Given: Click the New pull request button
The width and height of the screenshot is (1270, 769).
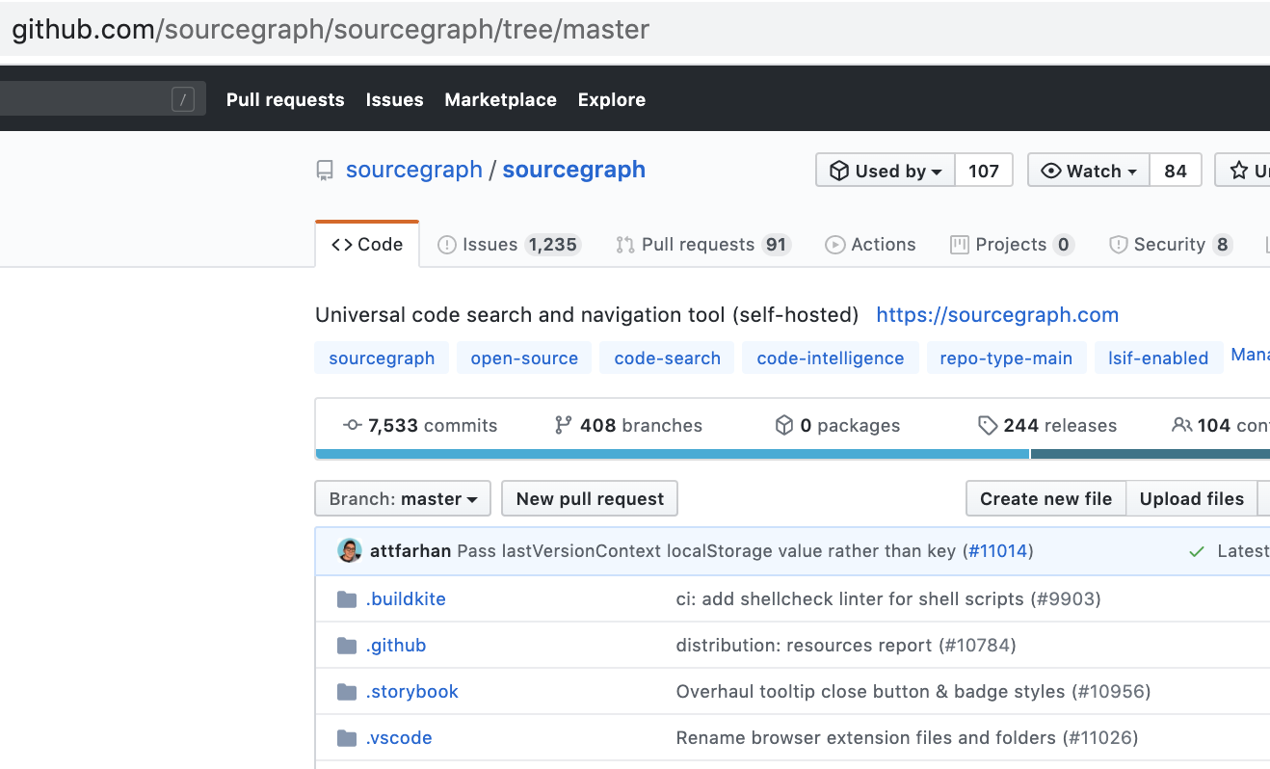Looking at the screenshot, I should (590, 498).
